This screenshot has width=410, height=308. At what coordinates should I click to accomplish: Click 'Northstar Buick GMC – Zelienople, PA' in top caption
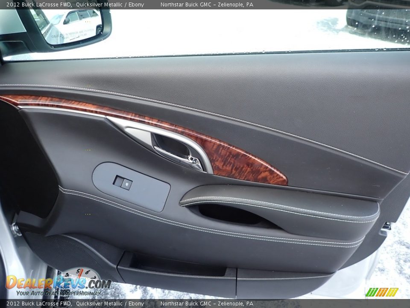207,4
